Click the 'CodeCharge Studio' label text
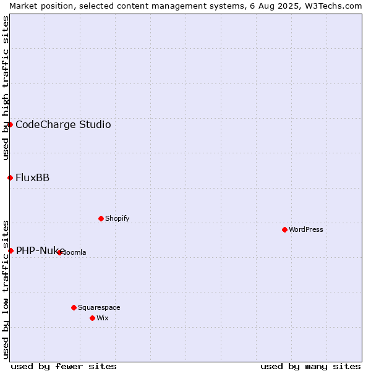The width and height of the screenshot is (371, 371). point(63,124)
